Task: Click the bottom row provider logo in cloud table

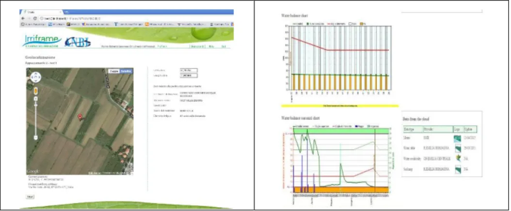Action: (458, 169)
